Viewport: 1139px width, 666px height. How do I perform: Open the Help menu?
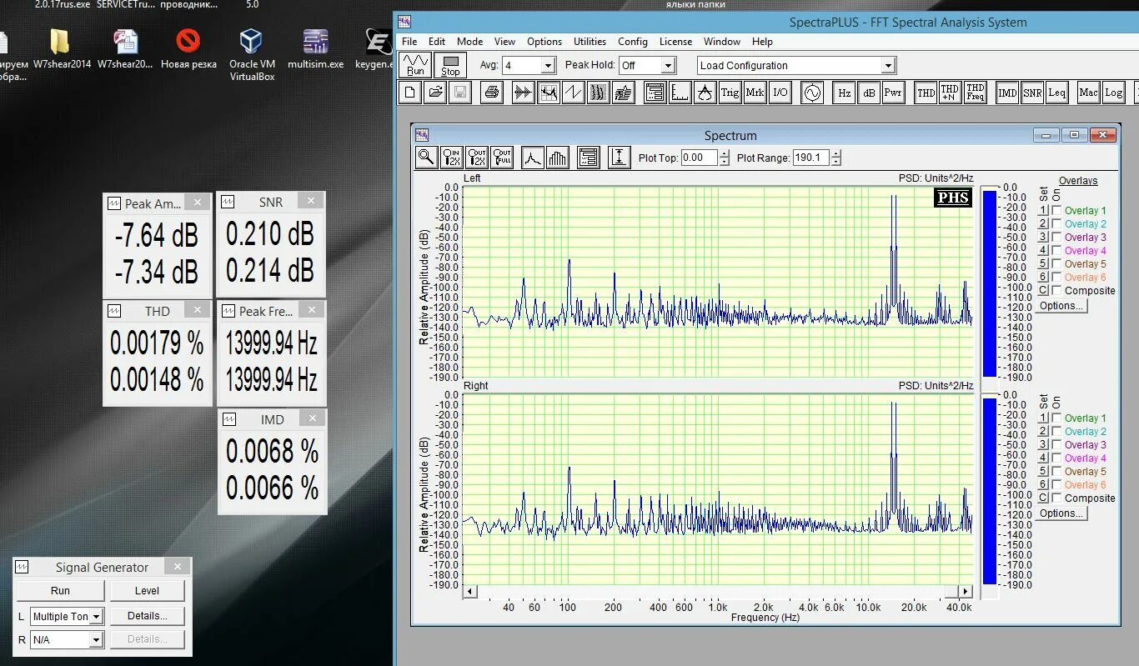(x=762, y=42)
